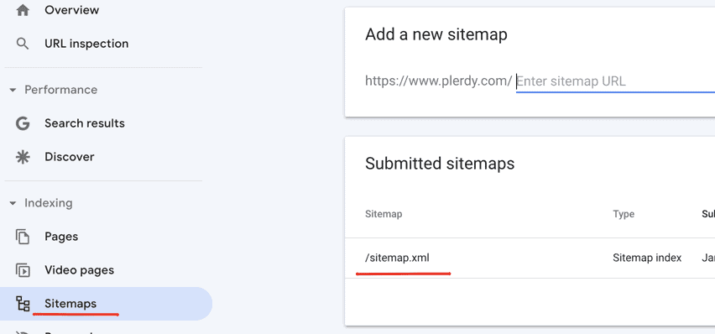
Task: Select the Sitemaps sidebar item
Action: [x=107, y=304]
